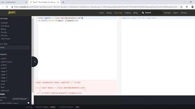Visit the GitHub link
Image resolution: width=195 pixels, height=109 pixels.
[x=184, y=13]
